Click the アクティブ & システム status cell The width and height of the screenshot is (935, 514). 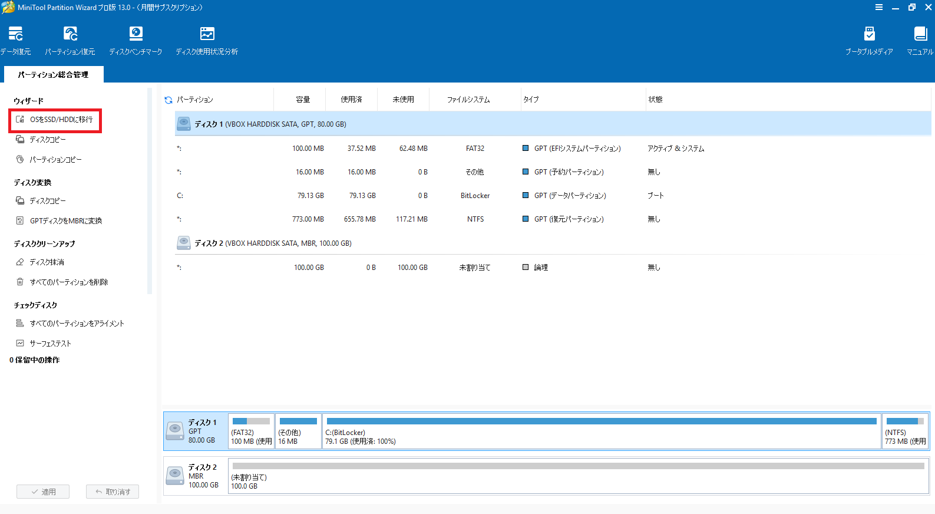click(676, 149)
